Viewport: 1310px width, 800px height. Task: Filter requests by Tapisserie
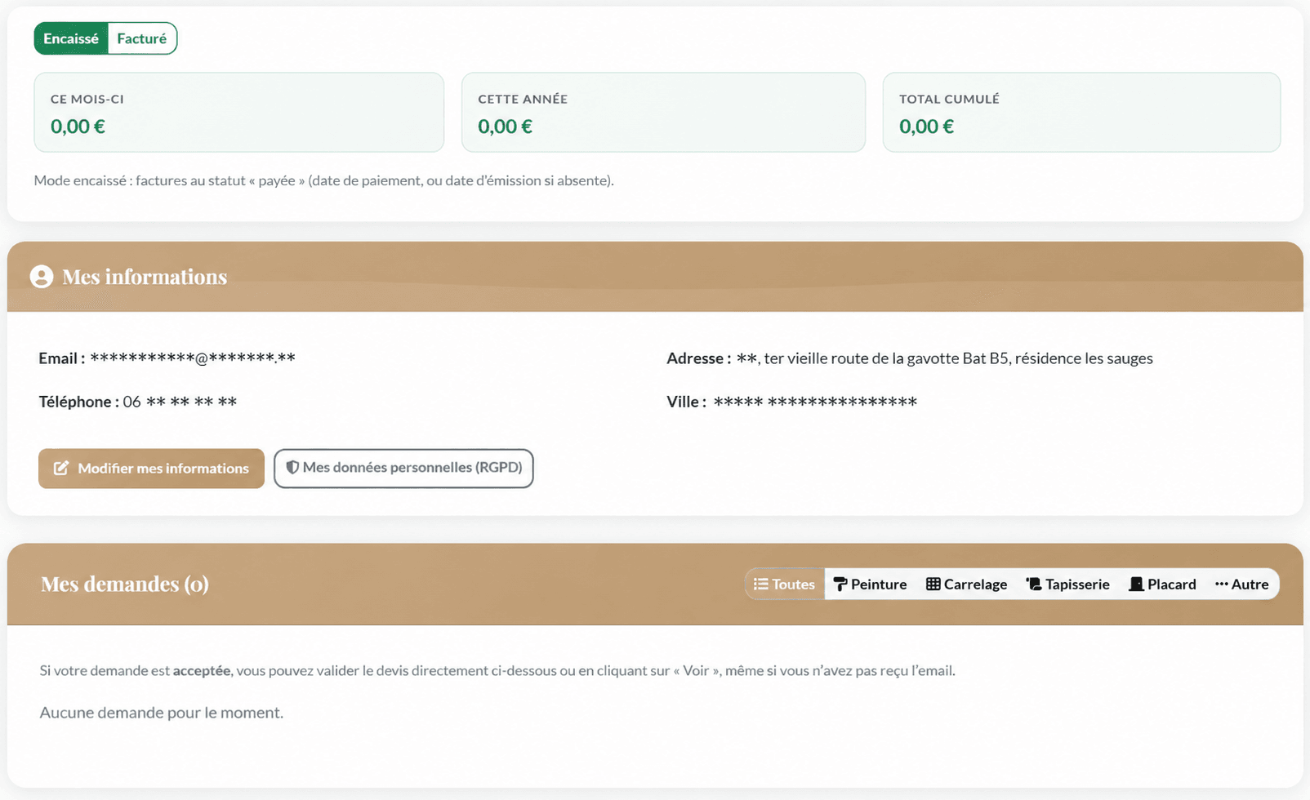click(x=1068, y=584)
